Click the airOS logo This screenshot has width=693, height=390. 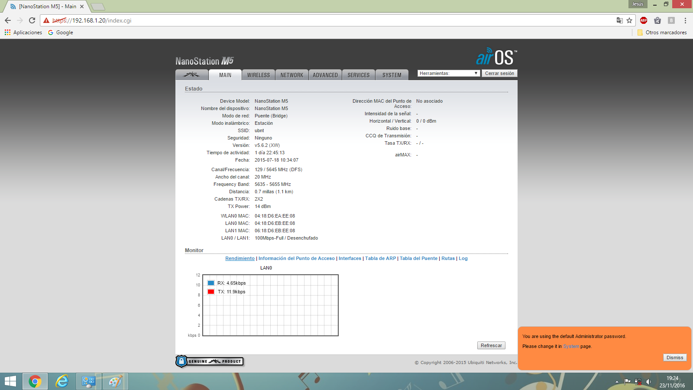click(496, 57)
